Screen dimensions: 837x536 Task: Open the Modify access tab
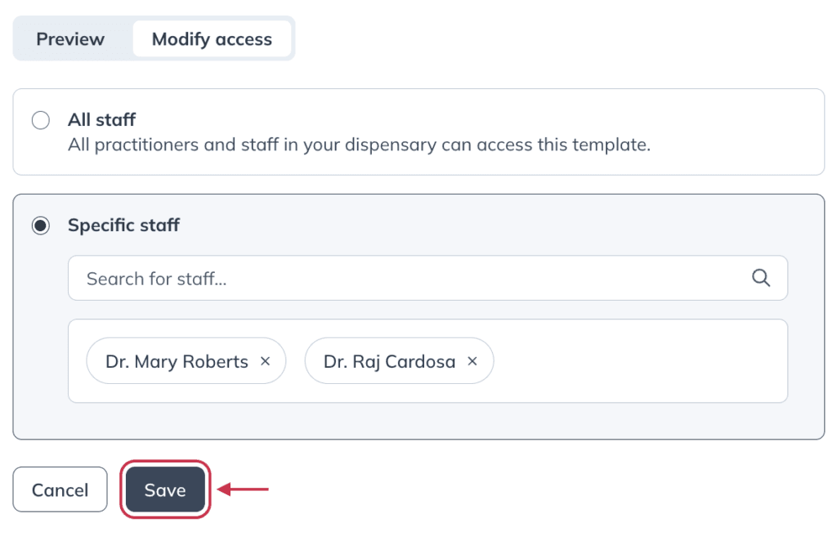[212, 39]
